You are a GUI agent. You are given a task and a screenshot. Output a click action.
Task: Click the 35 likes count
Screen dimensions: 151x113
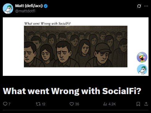(x=77, y=104)
